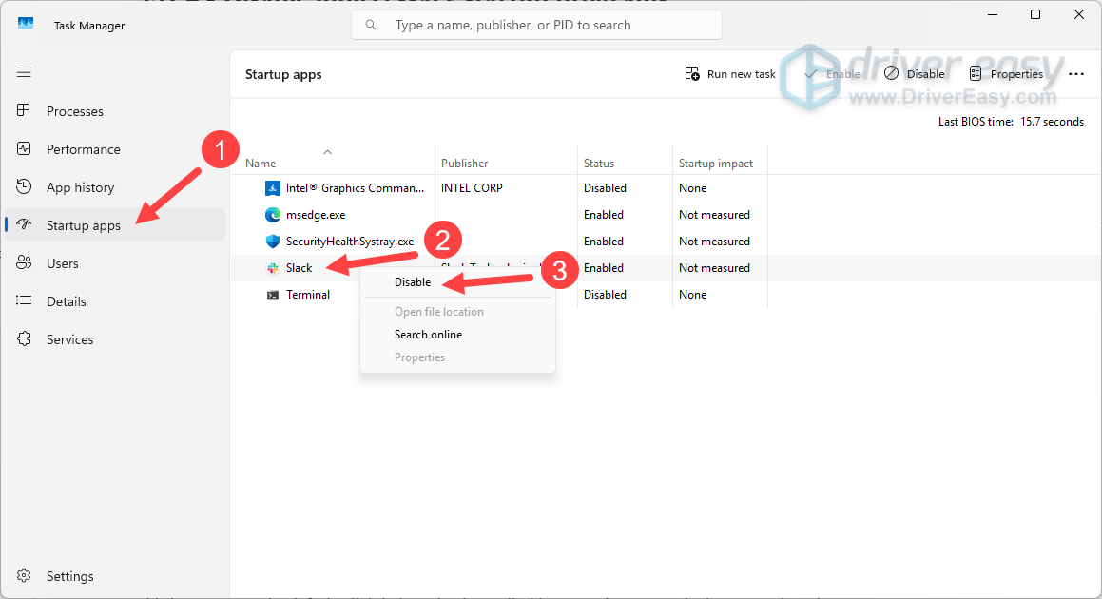This screenshot has width=1102, height=599.
Task: Click the Startup apps page heading
Action: click(x=283, y=74)
